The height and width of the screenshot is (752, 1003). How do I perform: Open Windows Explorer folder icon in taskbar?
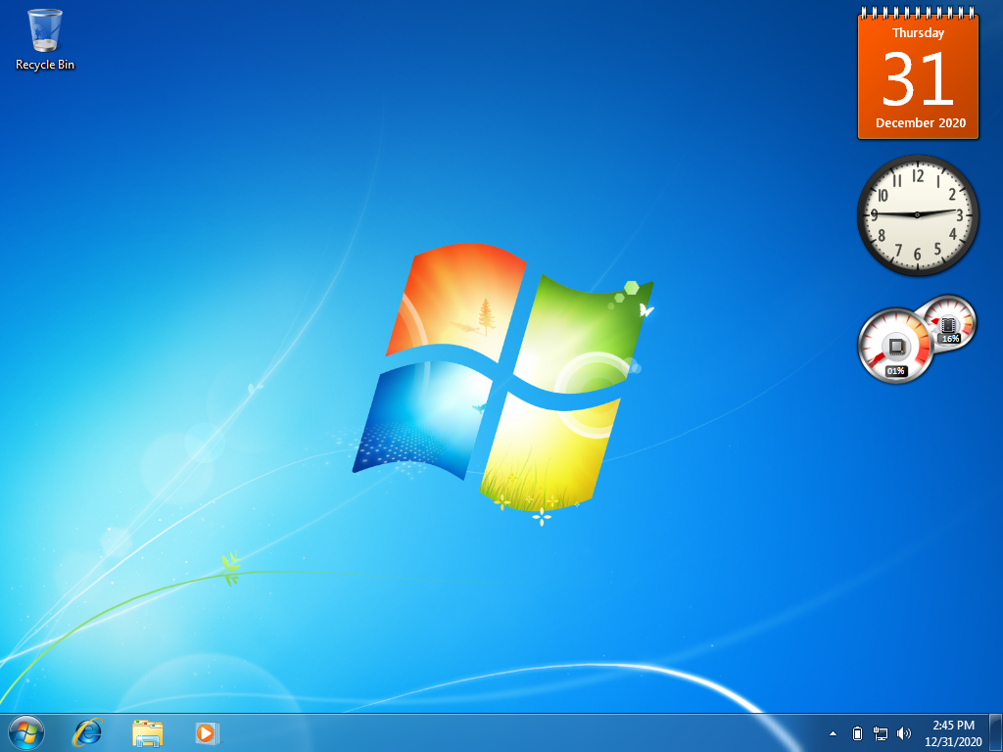coord(148,732)
